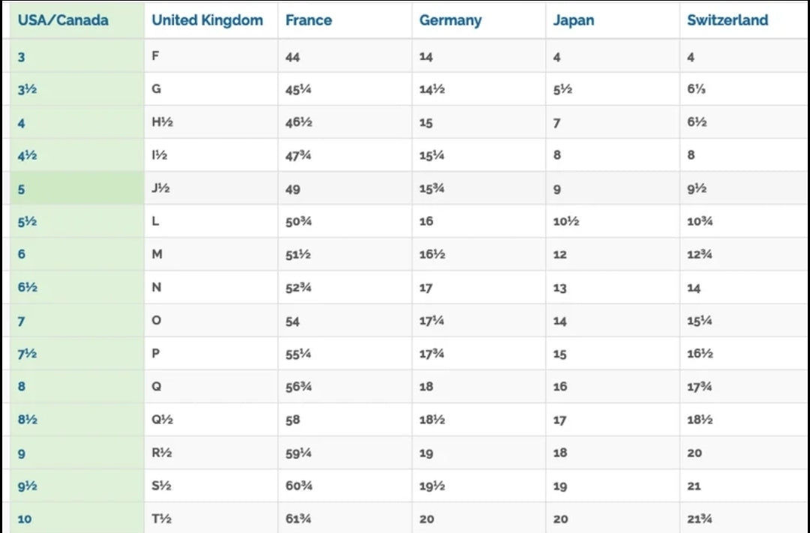Image resolution: width=810 pixels, height=533 pixels.
Task: Select USA size 5 highlighted row cell
Action: tap(77, 188)
